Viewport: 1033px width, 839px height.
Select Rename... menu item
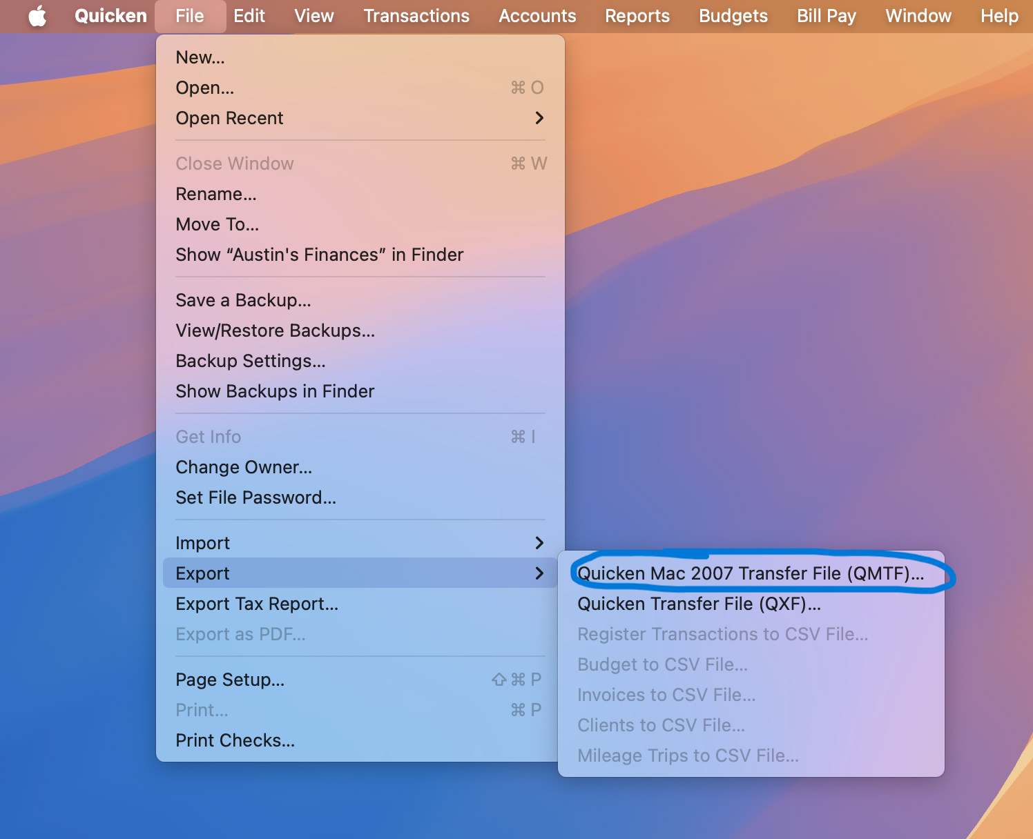360,194
